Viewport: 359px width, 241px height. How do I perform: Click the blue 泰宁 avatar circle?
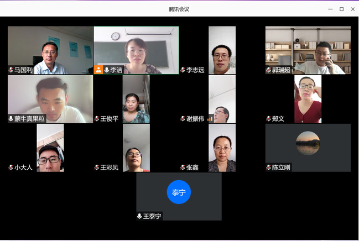(x=179, y=192)
